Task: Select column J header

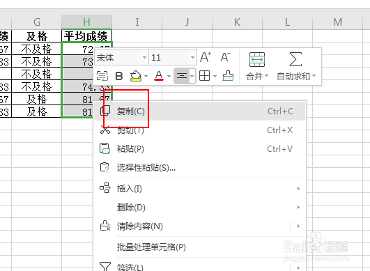Action: (x=187, y=22)
